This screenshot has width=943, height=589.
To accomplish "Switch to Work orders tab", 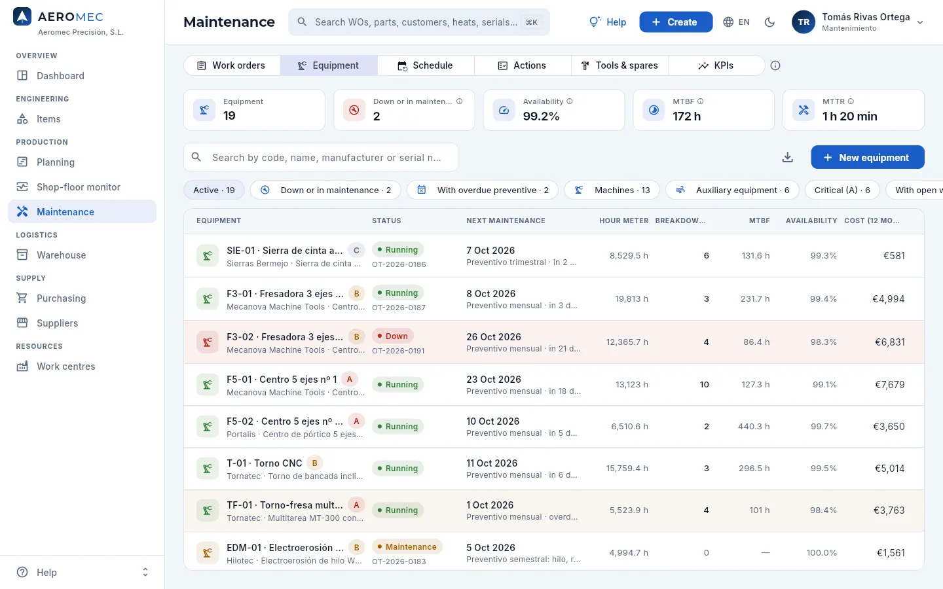I will pyautogui.click(x=232, y=65).
